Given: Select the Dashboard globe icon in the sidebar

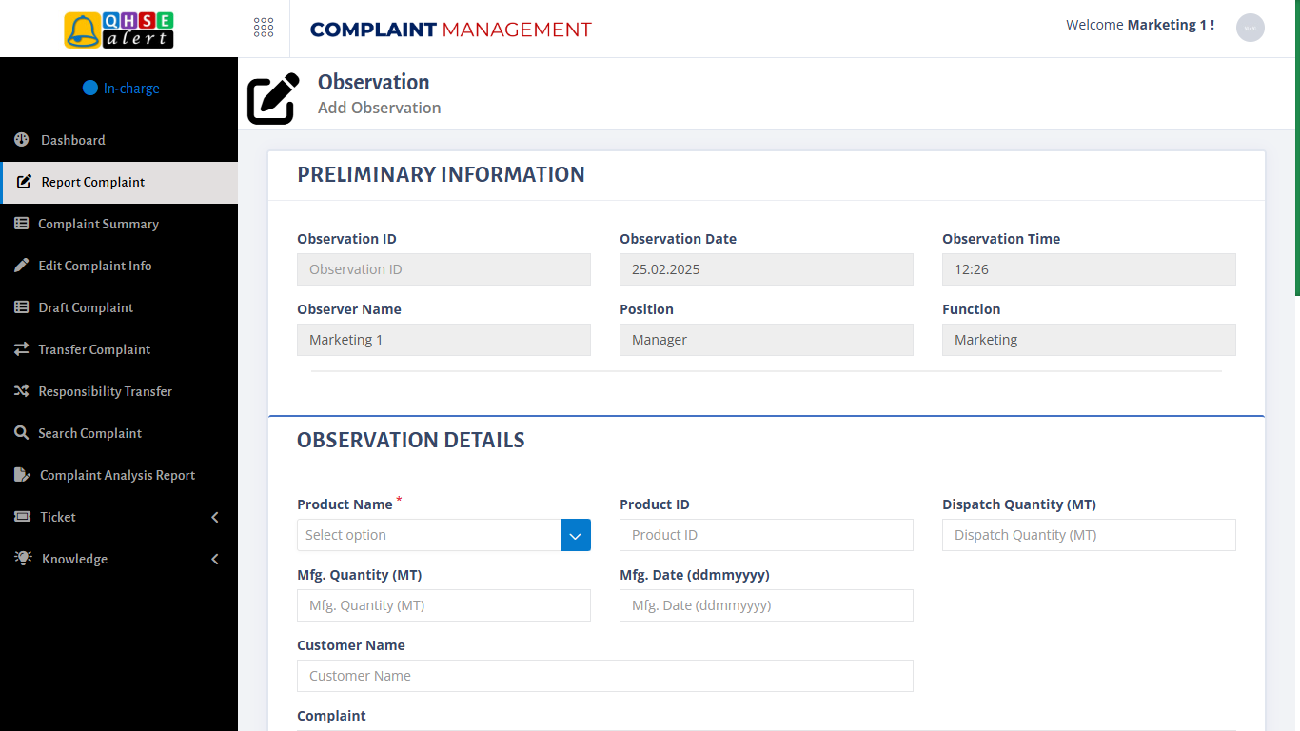Looking at the screenshot, I should pos(21,140).
